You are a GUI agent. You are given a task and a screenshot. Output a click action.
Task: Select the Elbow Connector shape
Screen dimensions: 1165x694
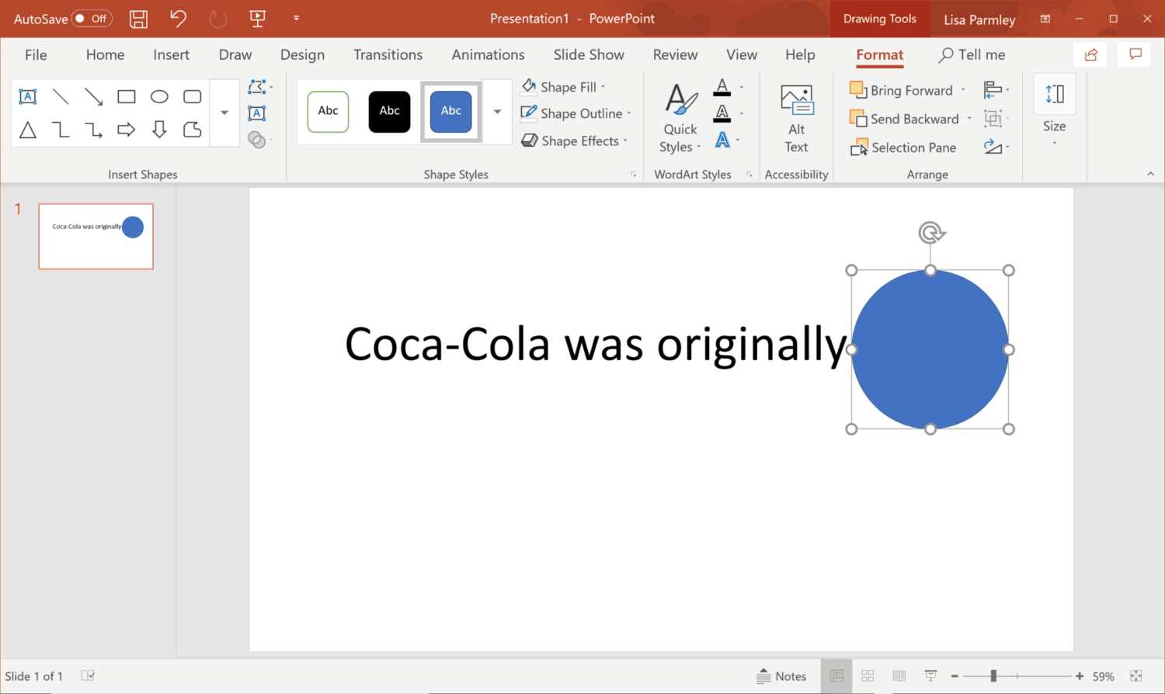[61, 130]
